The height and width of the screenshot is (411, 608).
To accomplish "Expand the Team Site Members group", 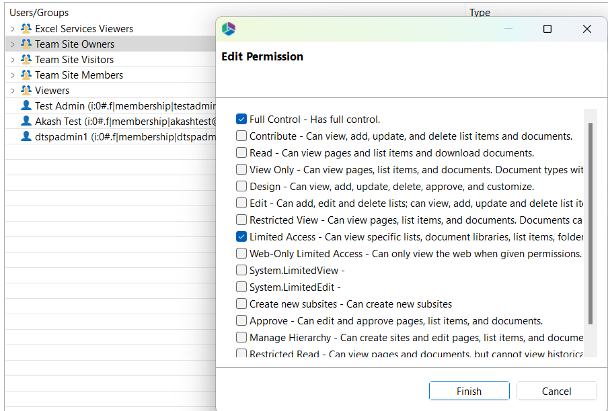I will click(12, 75).
